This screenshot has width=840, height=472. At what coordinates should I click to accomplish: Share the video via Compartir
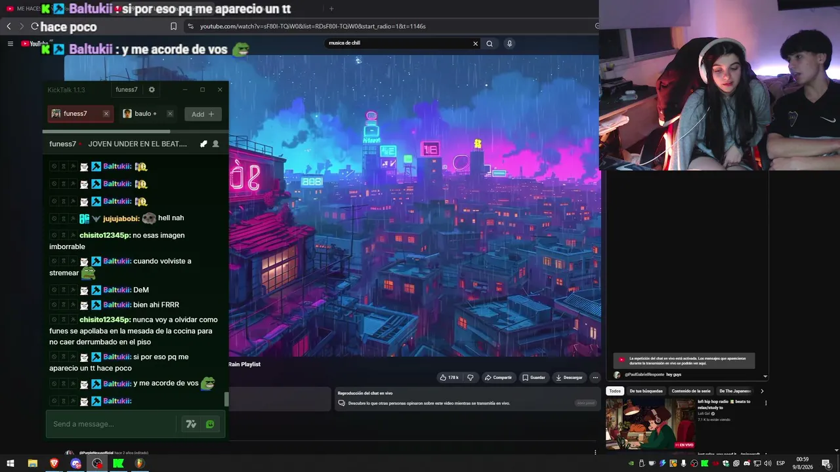tap(498, 378)
